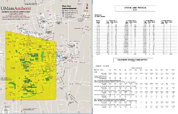This screenshot has width=178, height=114.
Task: Click grid letter E on top edge
Action: coord(79,1)
